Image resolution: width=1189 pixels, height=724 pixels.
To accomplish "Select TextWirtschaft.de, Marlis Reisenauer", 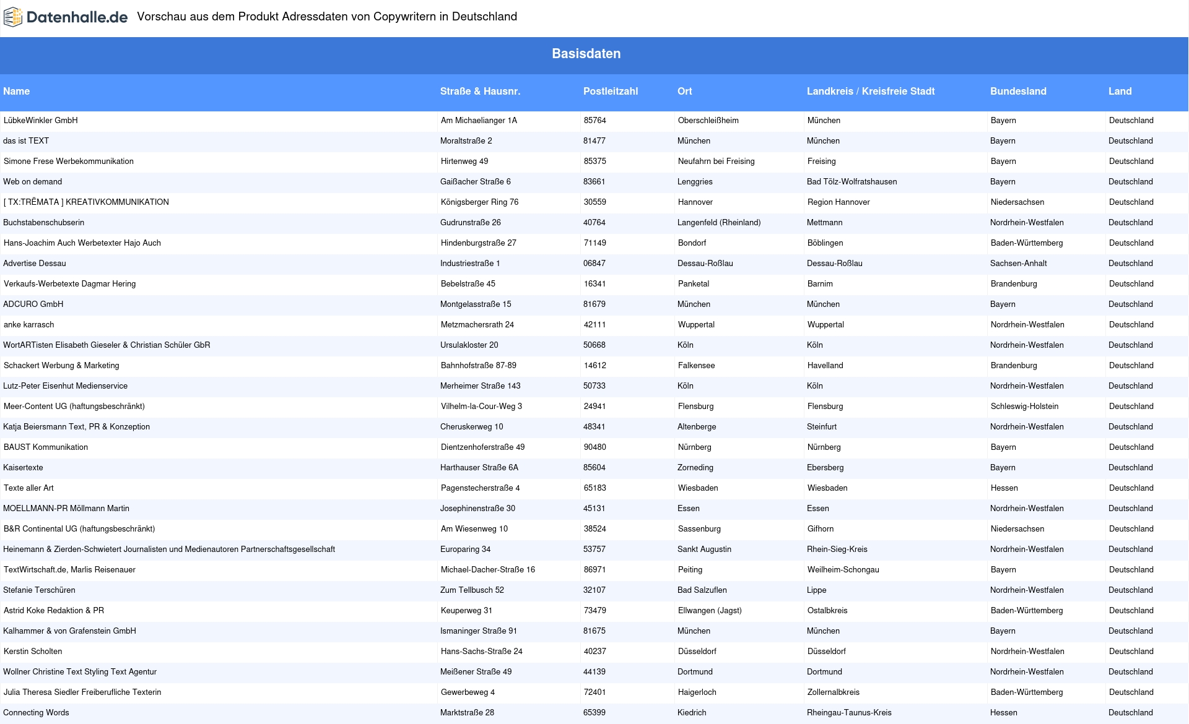I will pyautogui.click(x=70, y=570).
